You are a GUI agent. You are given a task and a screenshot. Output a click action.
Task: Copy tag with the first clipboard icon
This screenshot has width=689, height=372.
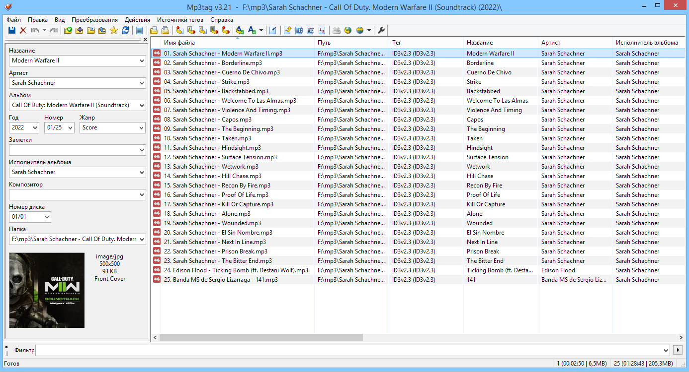pyautogui.click(x=154, y=30)
